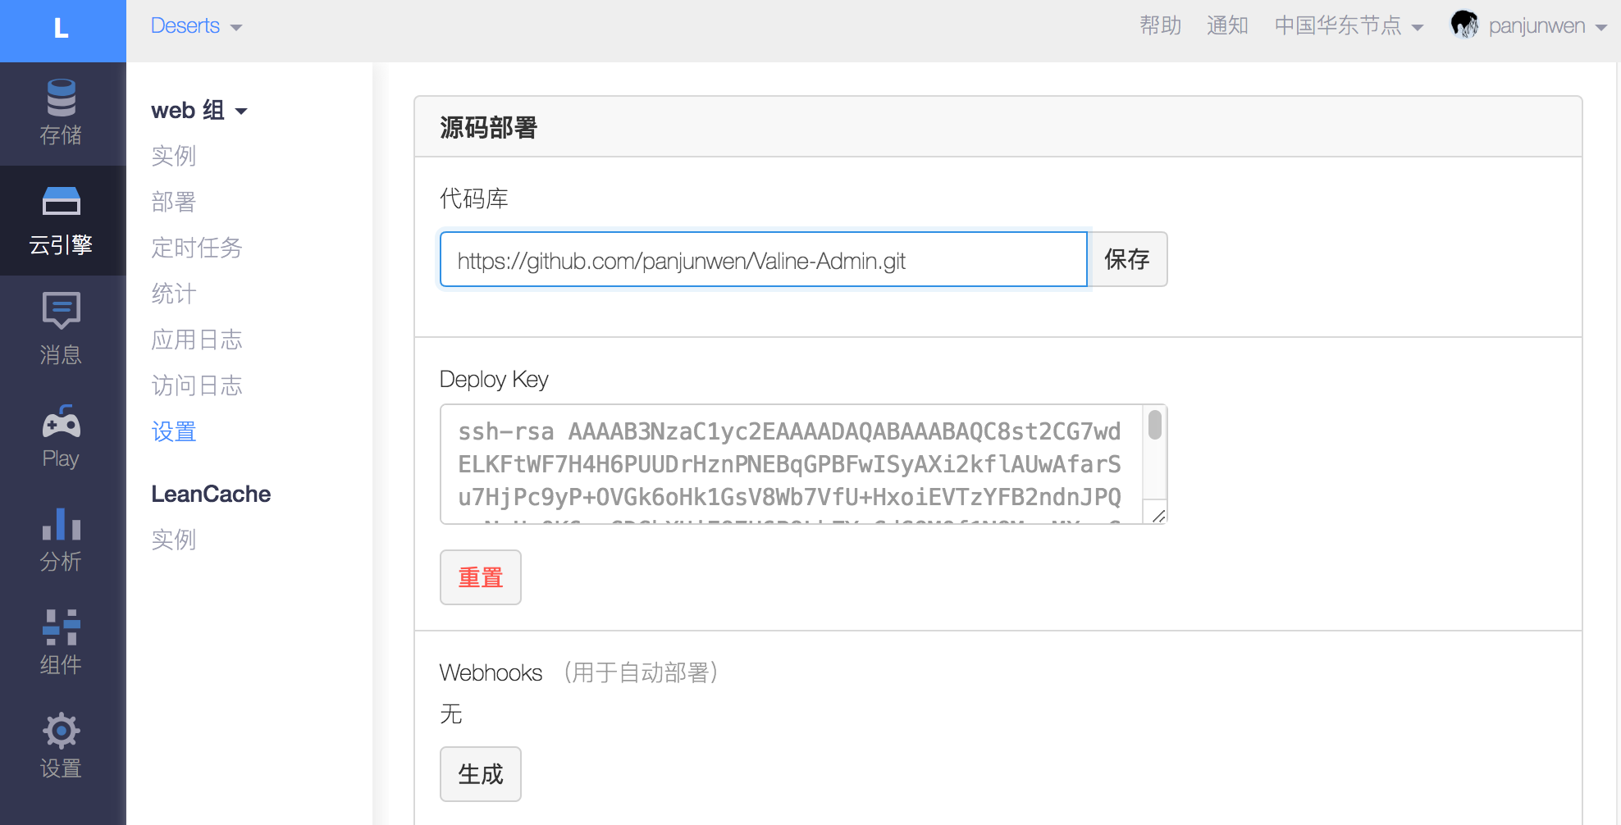This screenshot has width=1621, height=825.
Task: Open the 分析 analytics section
Action: coord(61,540)
